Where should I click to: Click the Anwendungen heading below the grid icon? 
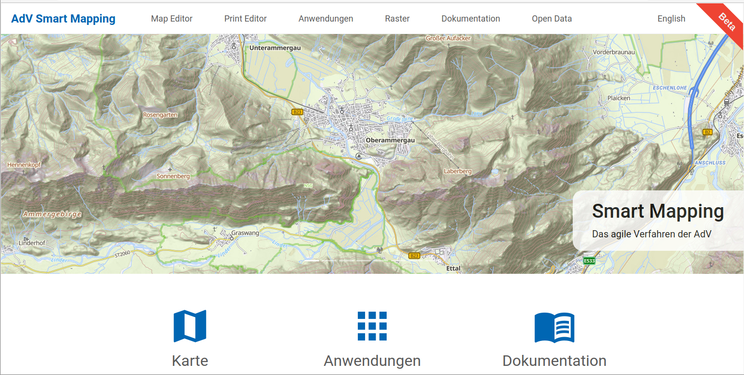pos(372,361)
